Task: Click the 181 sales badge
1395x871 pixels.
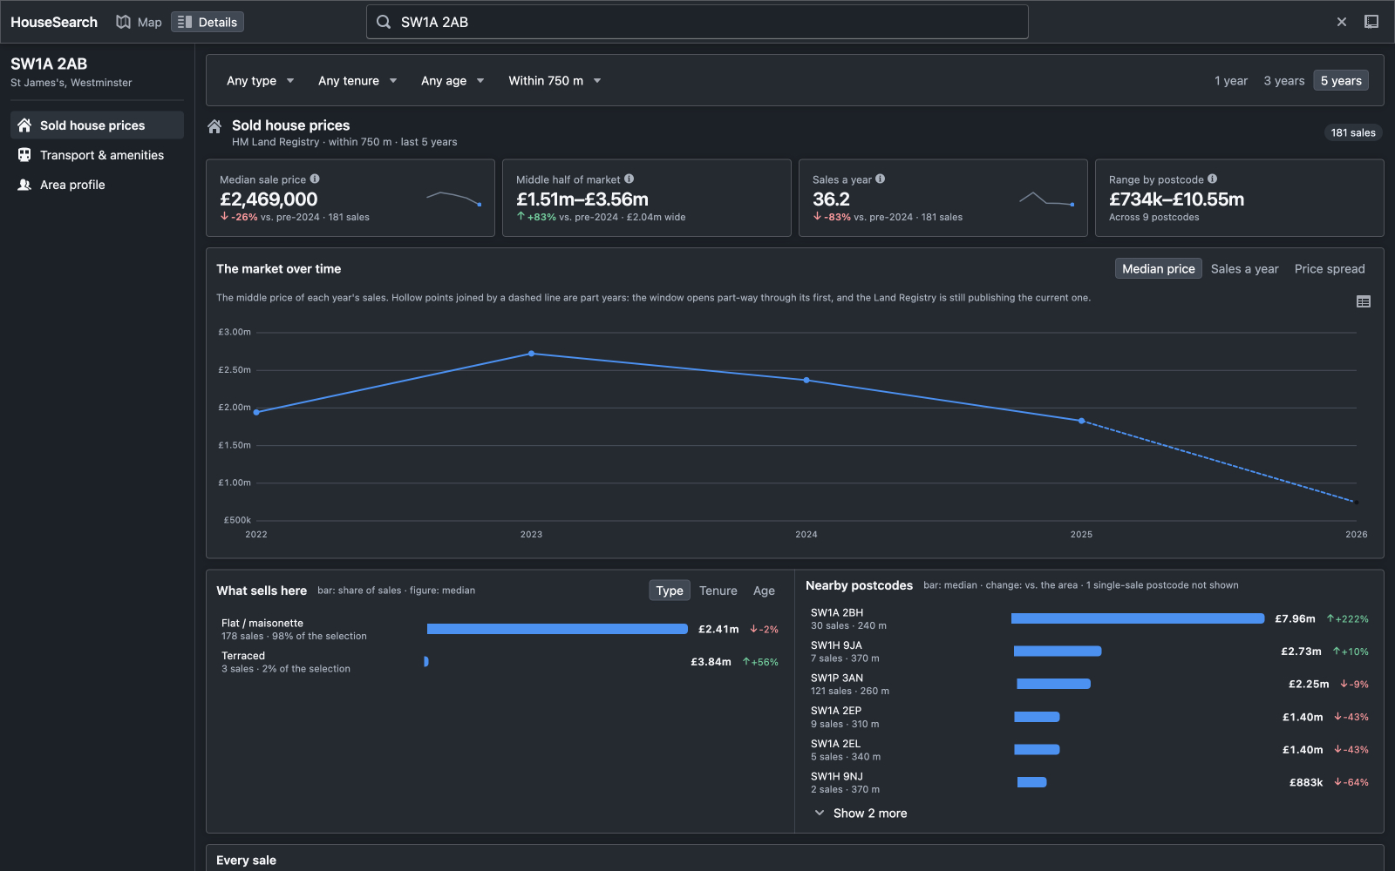Action: [x=1353, y=132]
